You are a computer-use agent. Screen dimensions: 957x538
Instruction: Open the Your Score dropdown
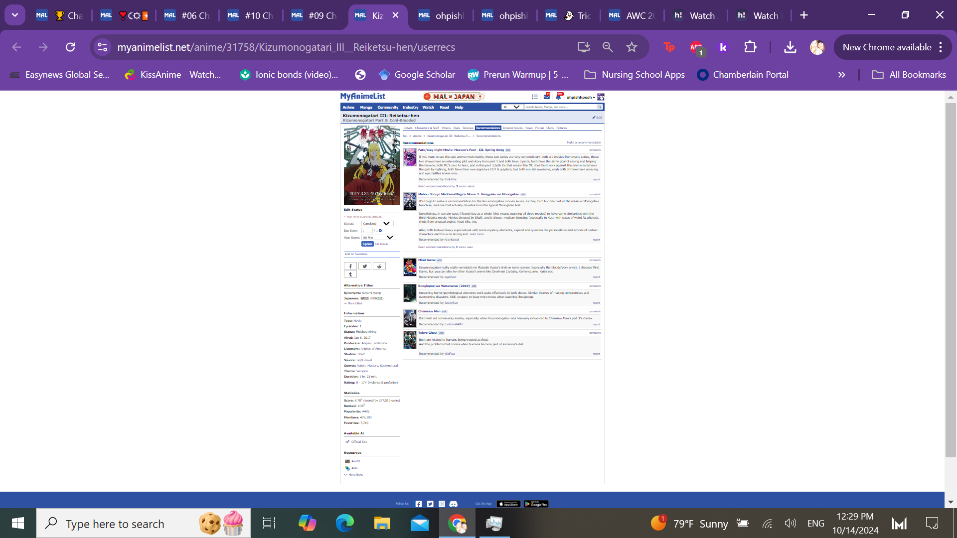(379, 238)
